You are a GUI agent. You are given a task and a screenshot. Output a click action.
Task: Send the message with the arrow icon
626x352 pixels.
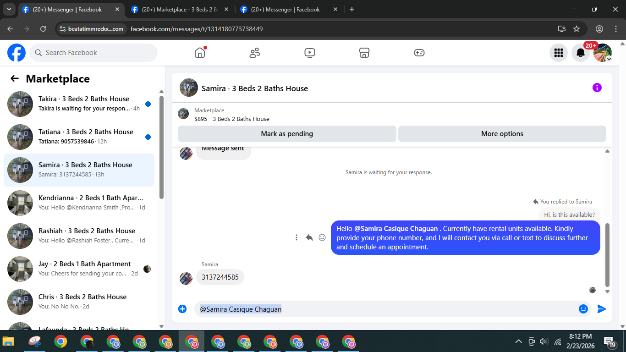602,309
